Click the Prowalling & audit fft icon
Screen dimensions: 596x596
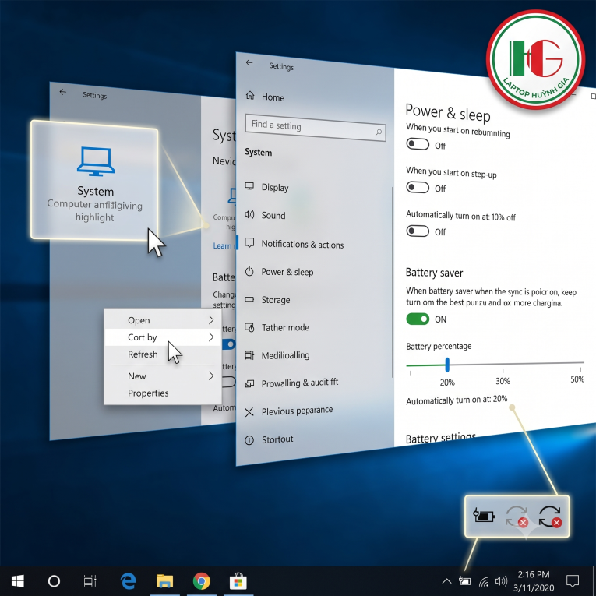[249, 383]
